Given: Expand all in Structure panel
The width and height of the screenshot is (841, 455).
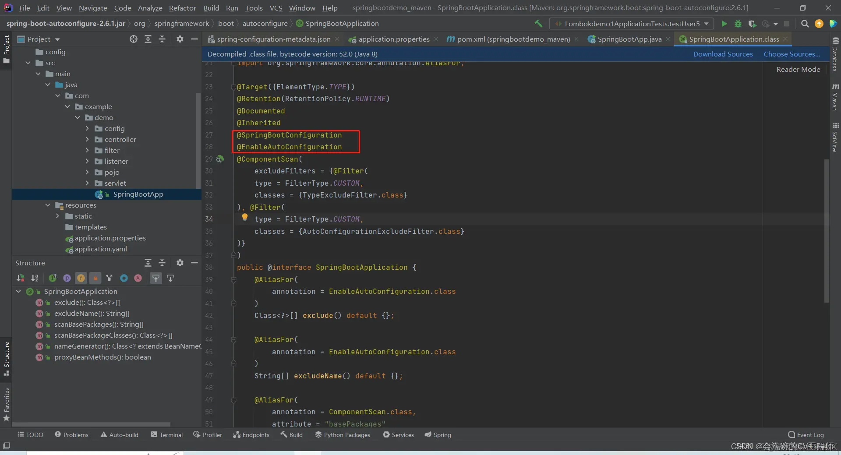Looking at the screenshot, I should click(148, 263).
